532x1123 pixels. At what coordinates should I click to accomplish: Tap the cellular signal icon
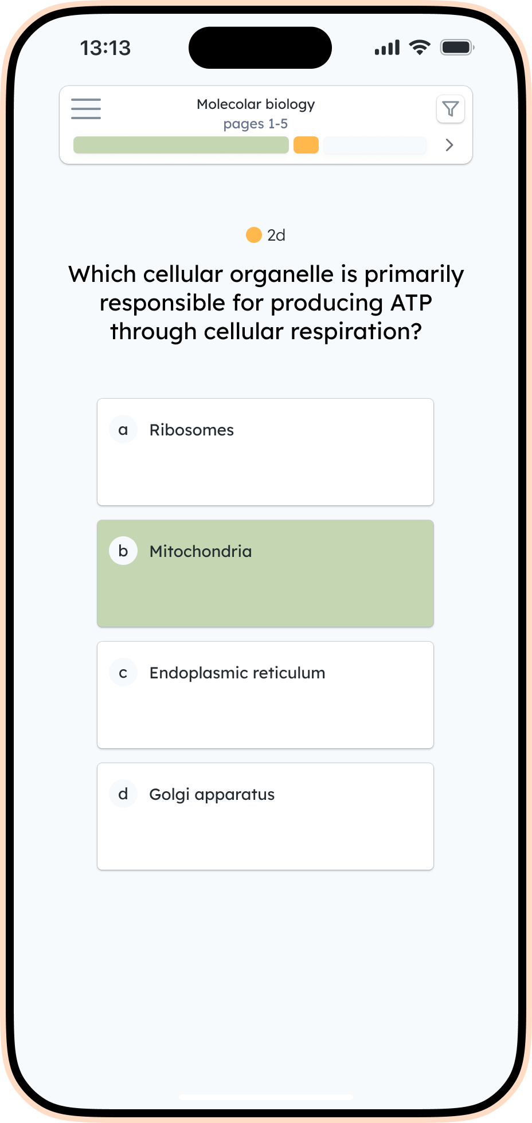tap(387, 48)
